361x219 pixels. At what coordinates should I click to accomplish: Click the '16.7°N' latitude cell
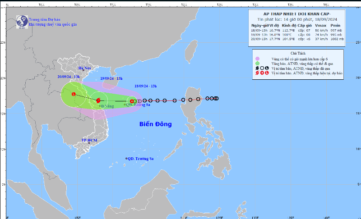pos(275,30)
